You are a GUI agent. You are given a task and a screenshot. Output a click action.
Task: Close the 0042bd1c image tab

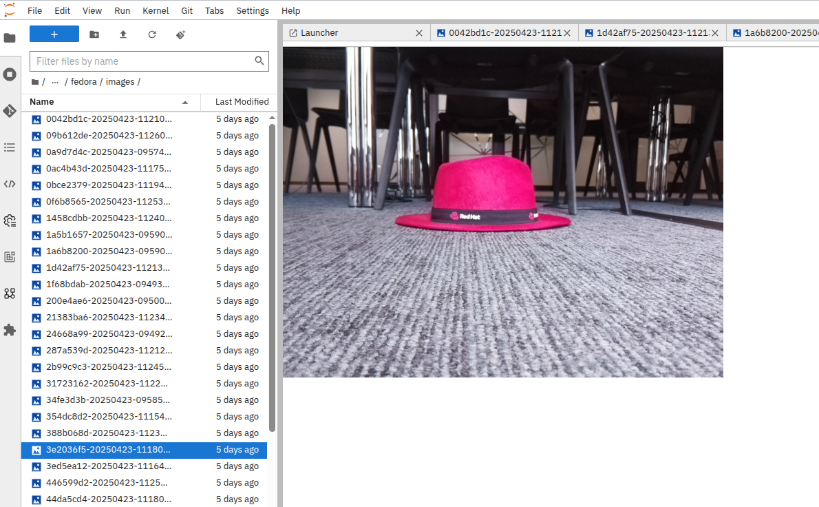click(567, 33)
